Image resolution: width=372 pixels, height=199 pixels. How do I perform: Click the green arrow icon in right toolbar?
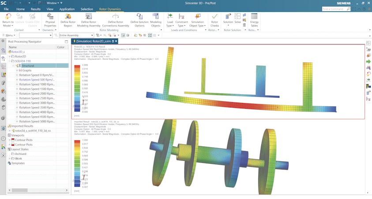coord(368,62)
